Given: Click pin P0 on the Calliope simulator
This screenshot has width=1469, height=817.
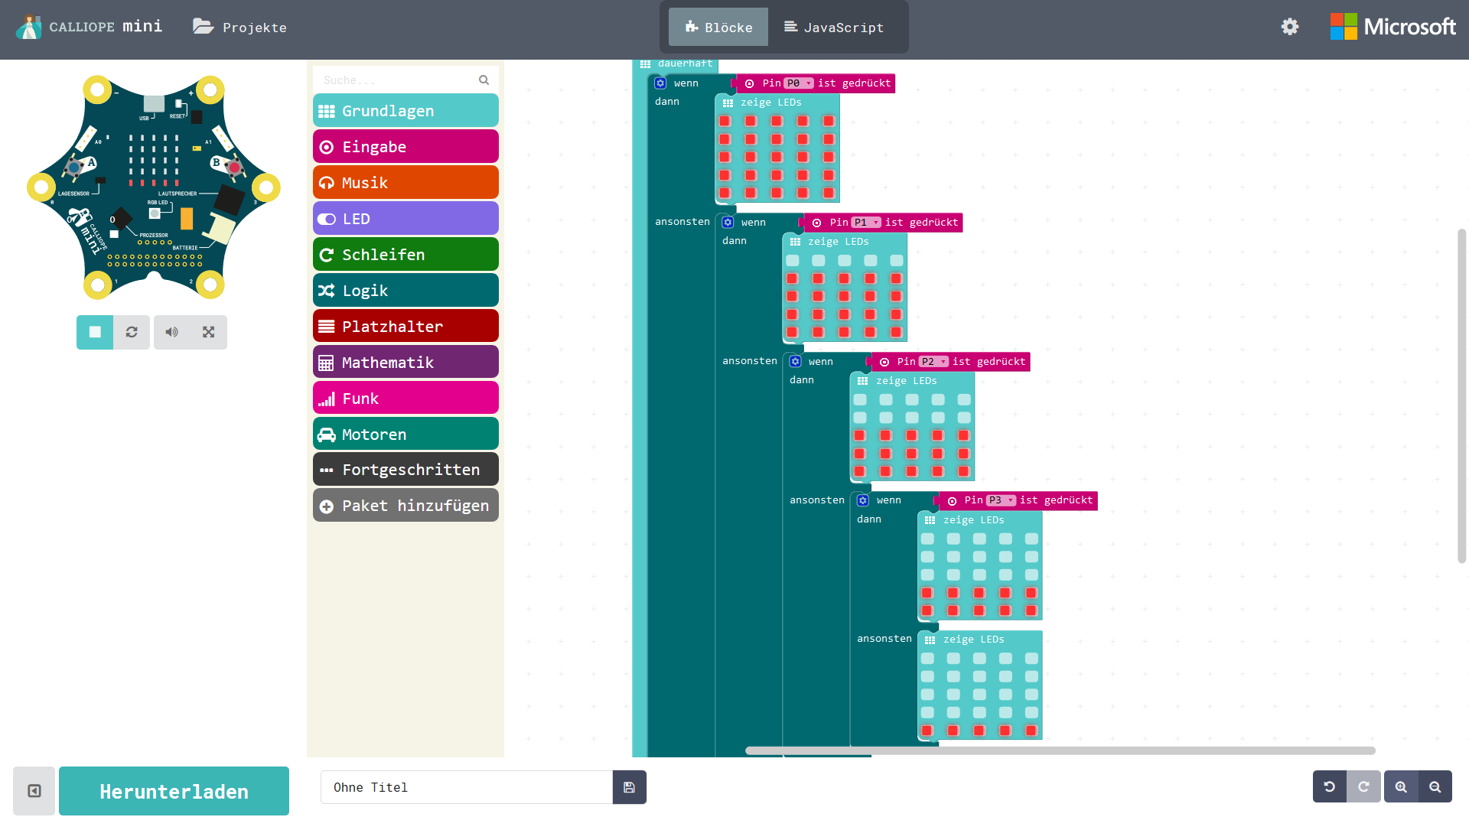Looking at the screenshot, I should pyautogui.click(x=41, y=187).
